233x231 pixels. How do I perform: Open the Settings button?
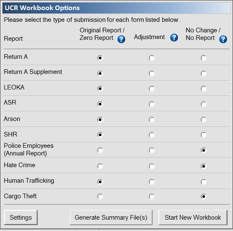[21, 218]
